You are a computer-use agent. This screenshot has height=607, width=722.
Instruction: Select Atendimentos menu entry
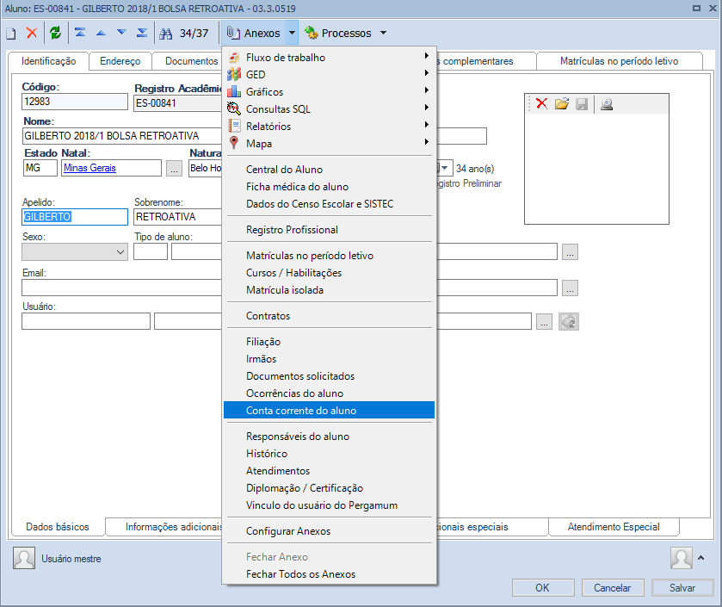pyautogui.click(x=330, y=471)
